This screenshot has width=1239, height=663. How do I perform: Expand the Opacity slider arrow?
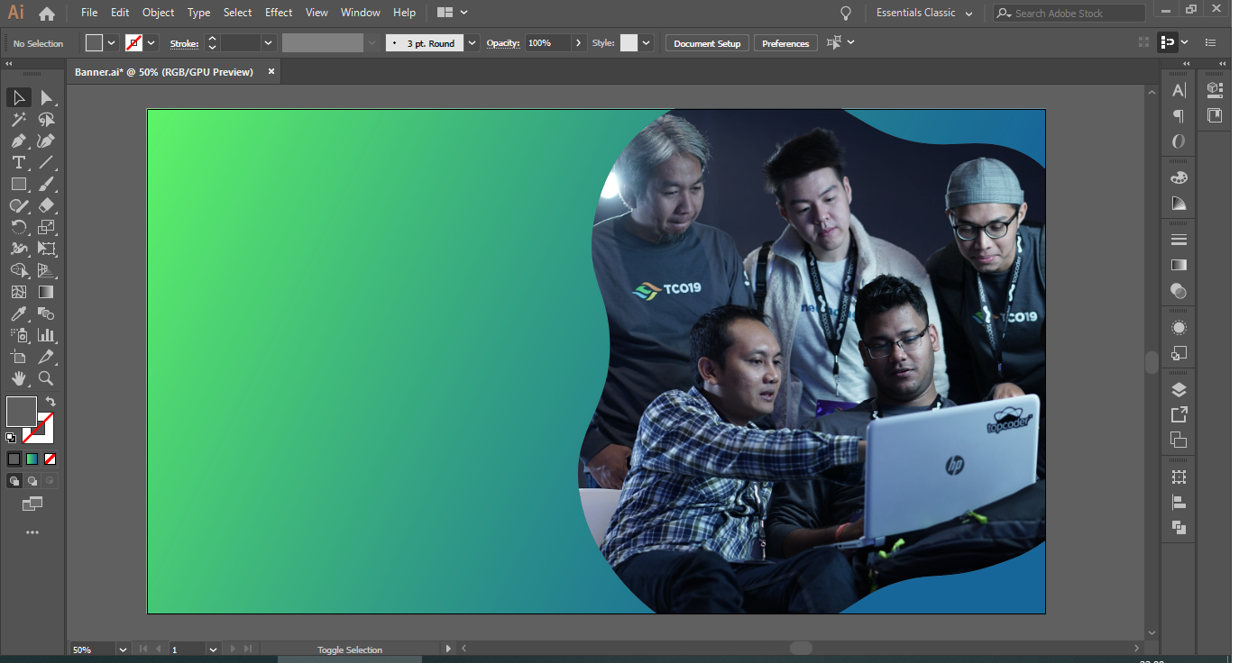point(579,43)
